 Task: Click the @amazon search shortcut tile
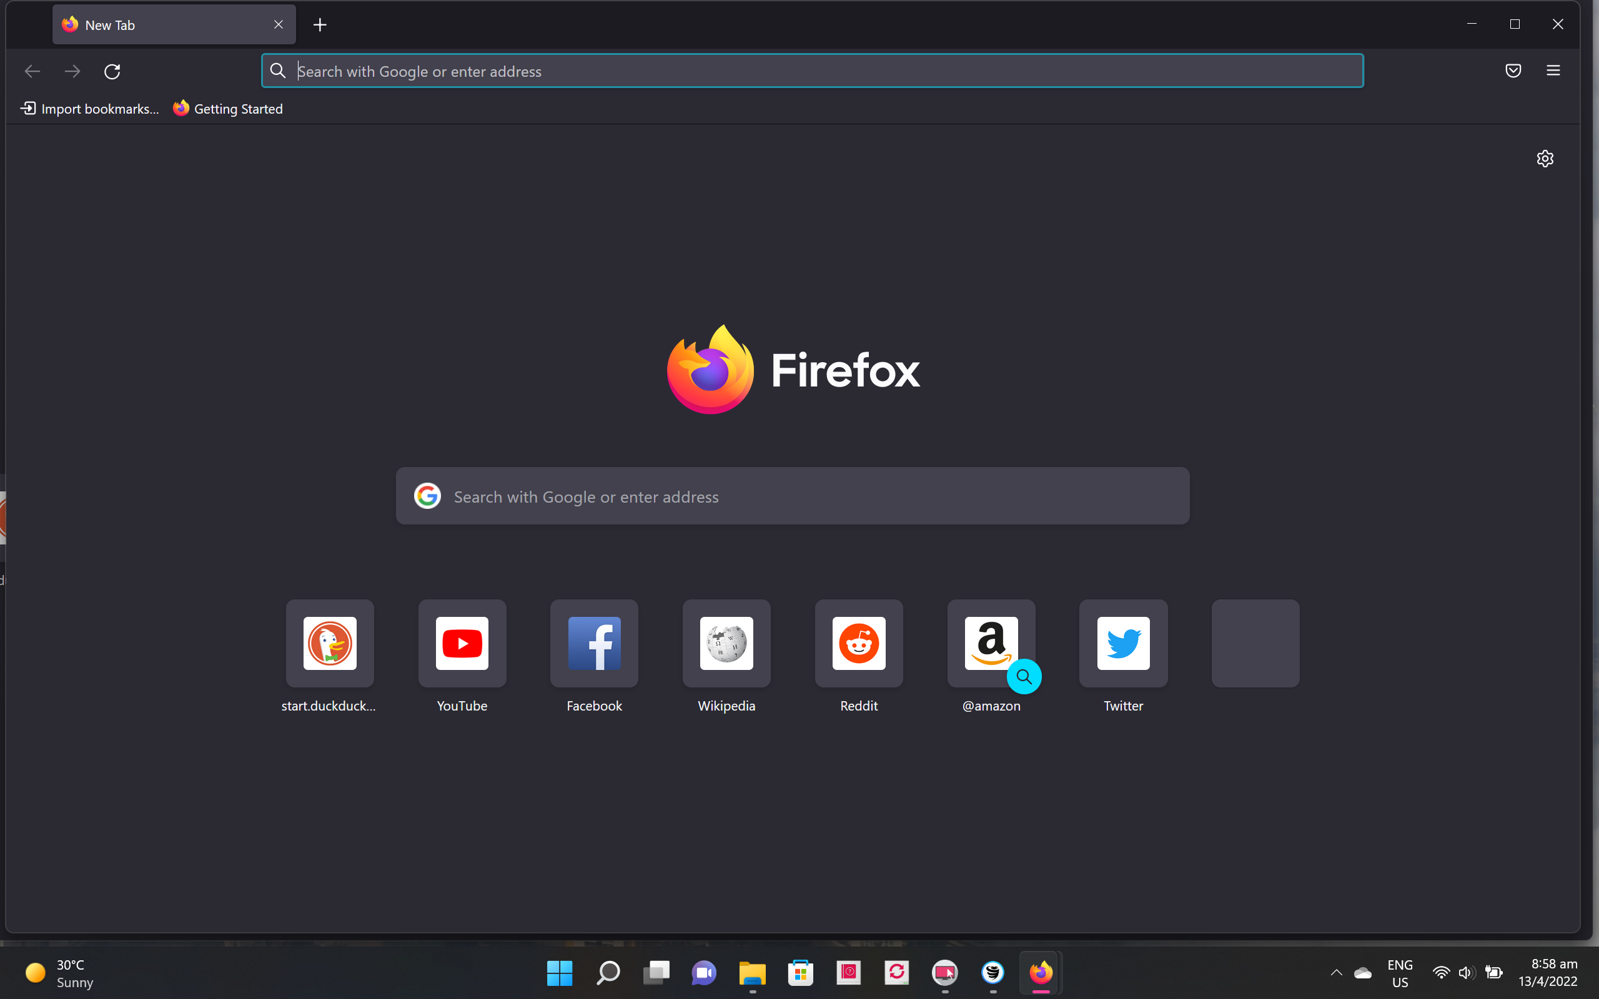point(991,644)
